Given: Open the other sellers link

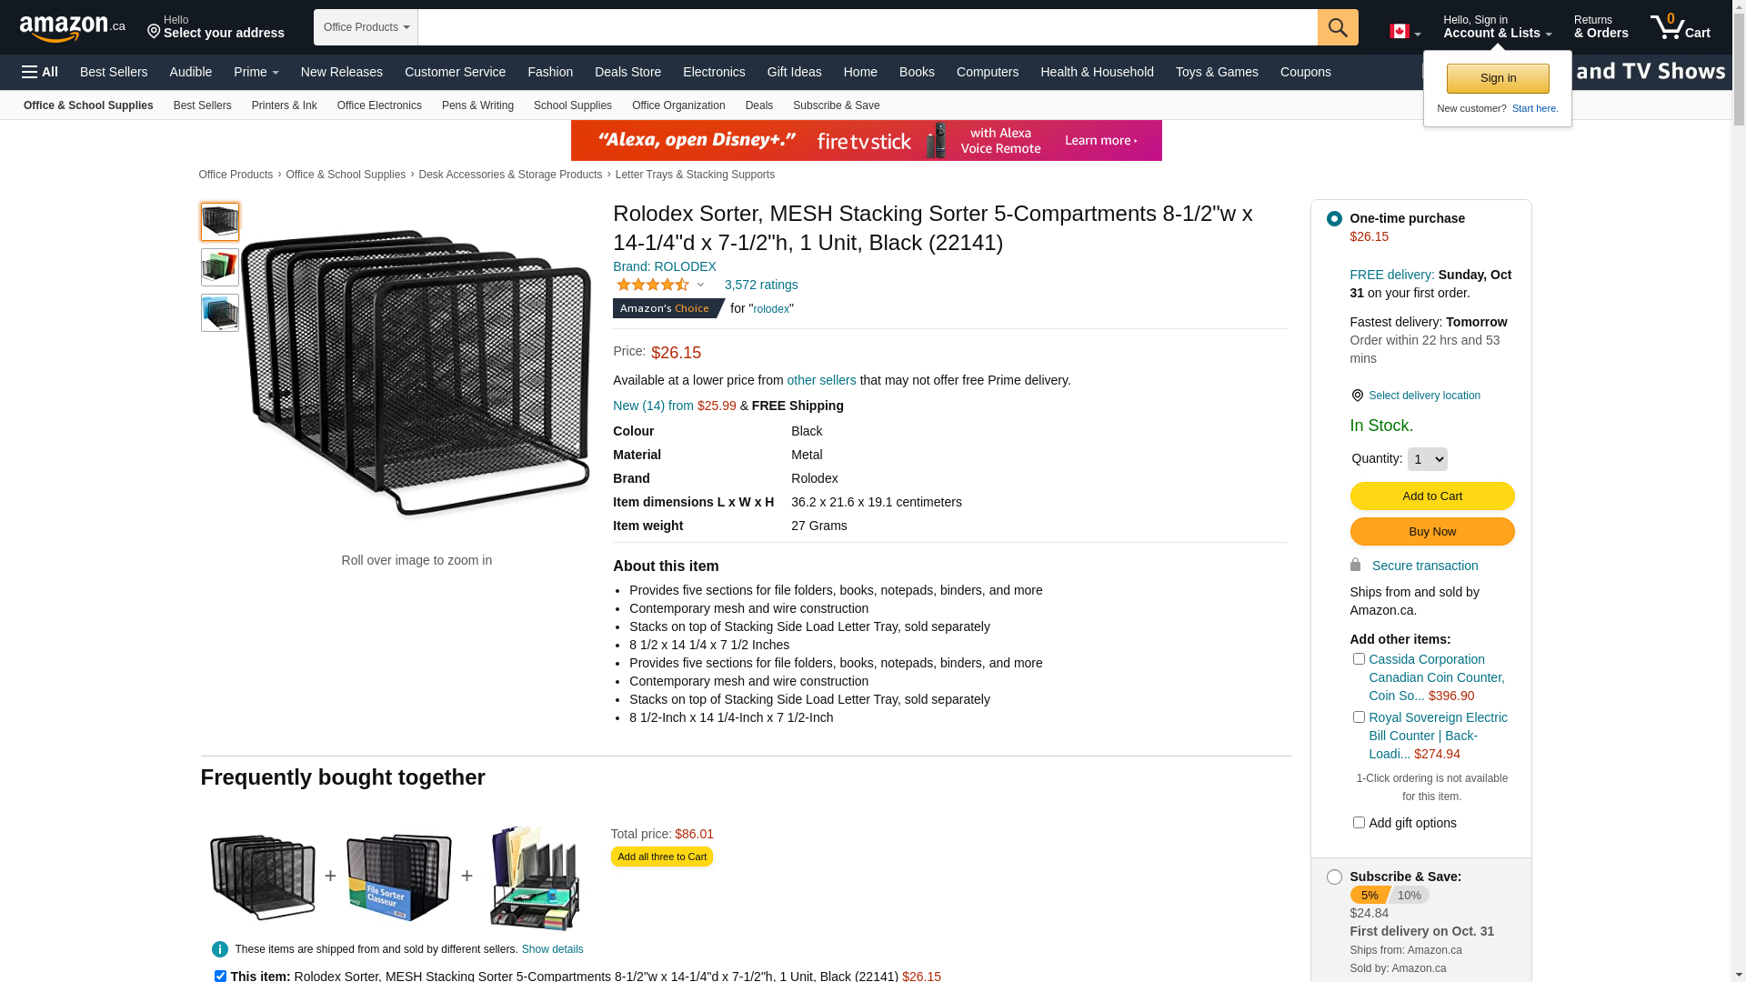Looking at the screenshot, I should (821, 380).
